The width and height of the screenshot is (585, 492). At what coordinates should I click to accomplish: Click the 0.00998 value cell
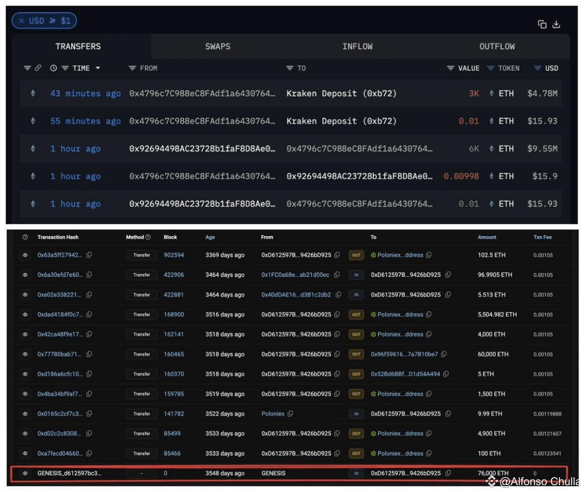tap(461, 176)
